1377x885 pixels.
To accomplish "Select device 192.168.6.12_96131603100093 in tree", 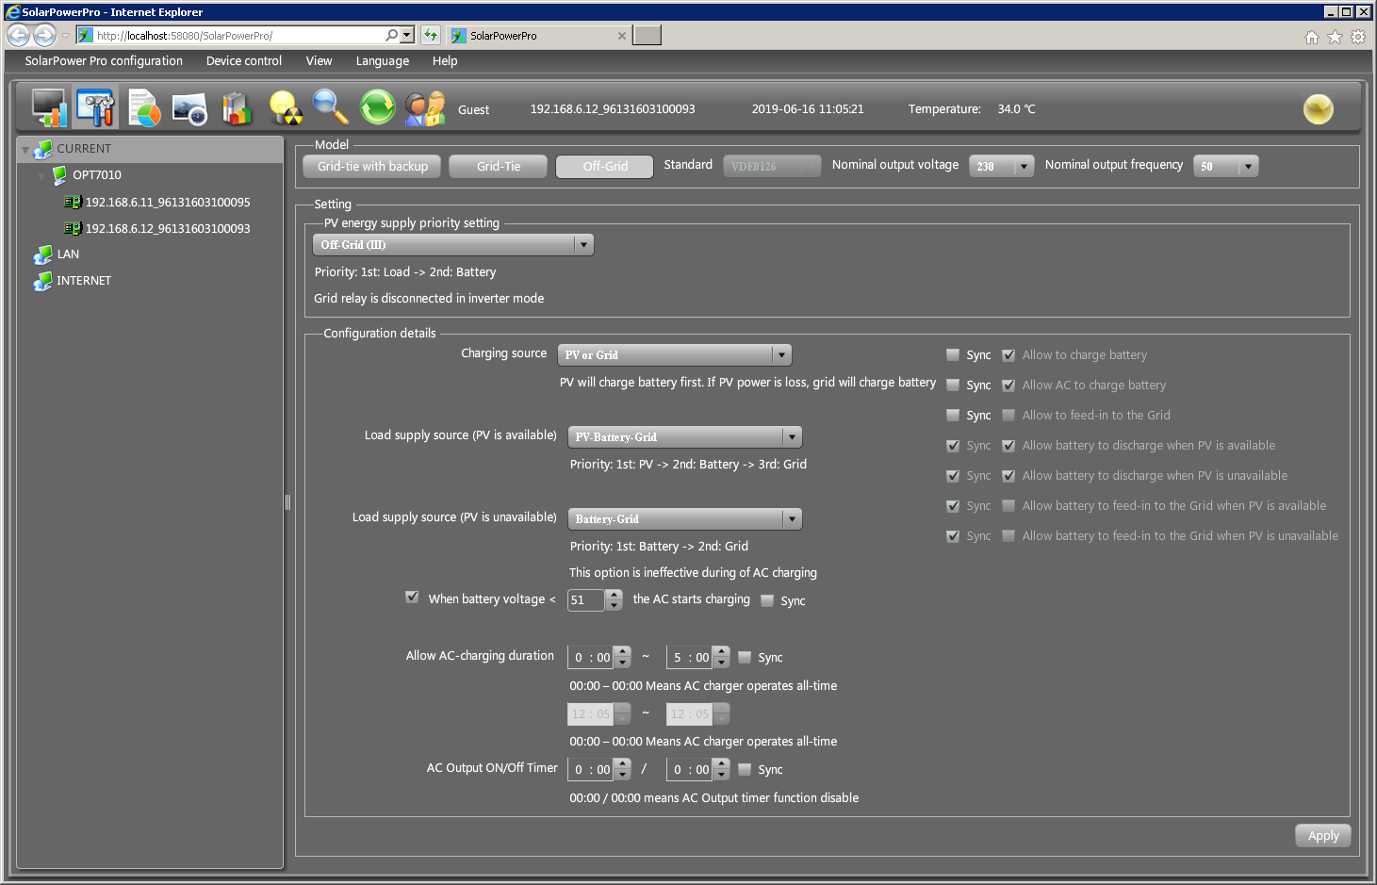I will point(167,229).
